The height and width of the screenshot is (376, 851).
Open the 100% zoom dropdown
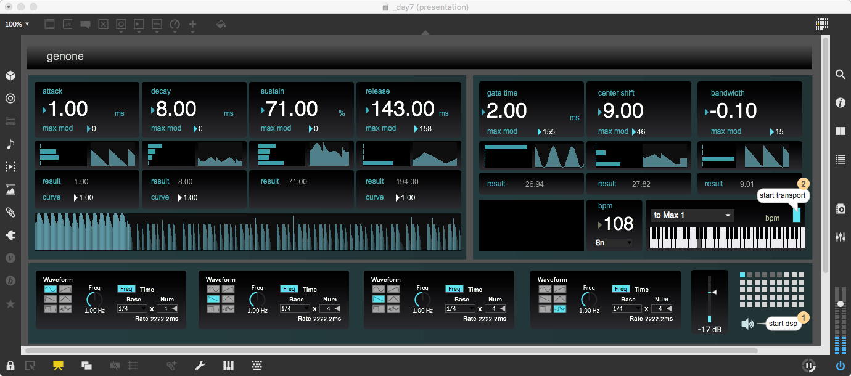[x=17, y=25]
